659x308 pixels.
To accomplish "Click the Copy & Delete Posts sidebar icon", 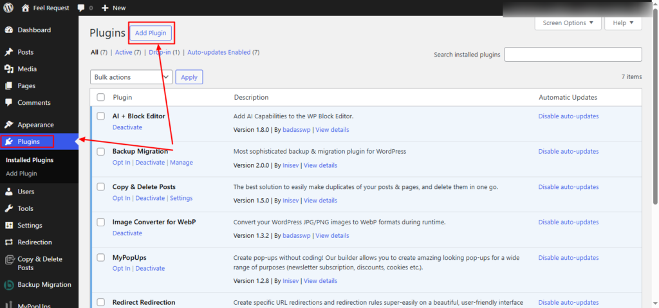I will [9, 260].
